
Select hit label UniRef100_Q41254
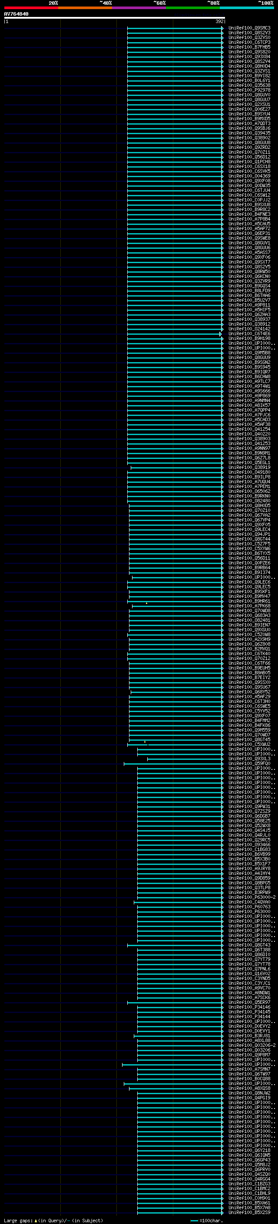coord(249,429)
